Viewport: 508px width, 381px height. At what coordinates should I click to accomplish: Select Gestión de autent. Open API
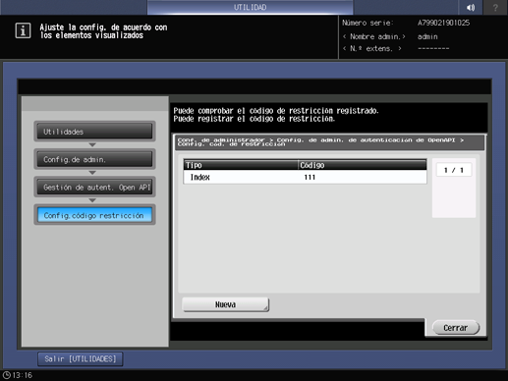pos(94,187)
